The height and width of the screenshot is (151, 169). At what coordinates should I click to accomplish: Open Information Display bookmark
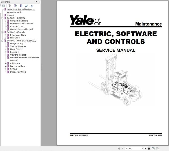[x=18, y=35]
